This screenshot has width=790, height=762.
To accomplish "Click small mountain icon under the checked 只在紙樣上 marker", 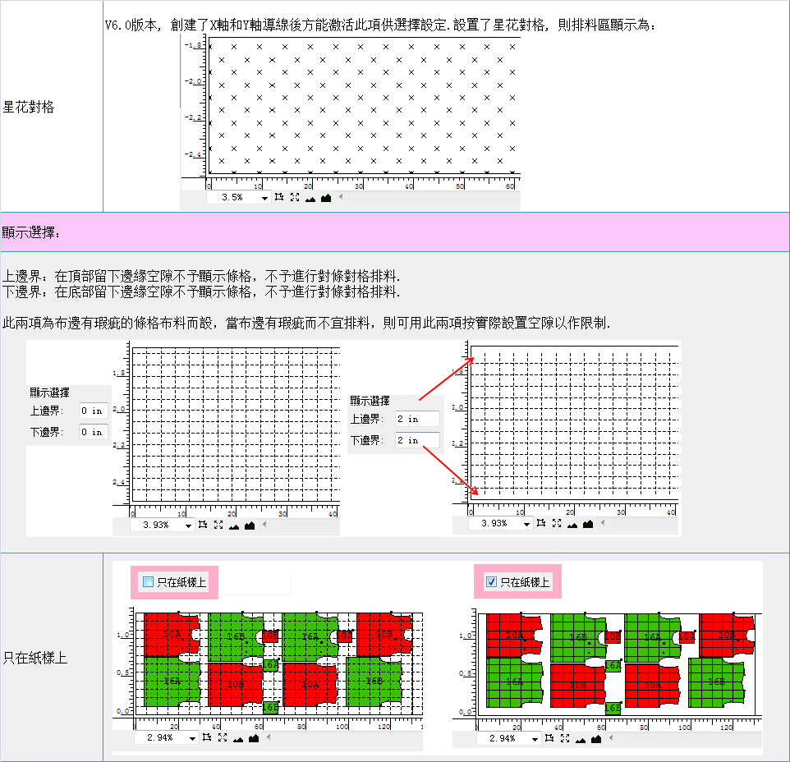I will [x=581, y=738].
